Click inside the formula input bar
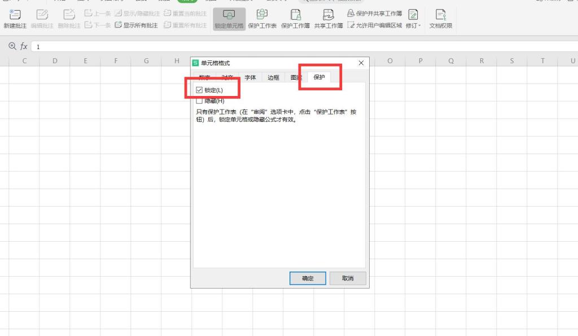The image size is (578, 336). tap(113, 46)
